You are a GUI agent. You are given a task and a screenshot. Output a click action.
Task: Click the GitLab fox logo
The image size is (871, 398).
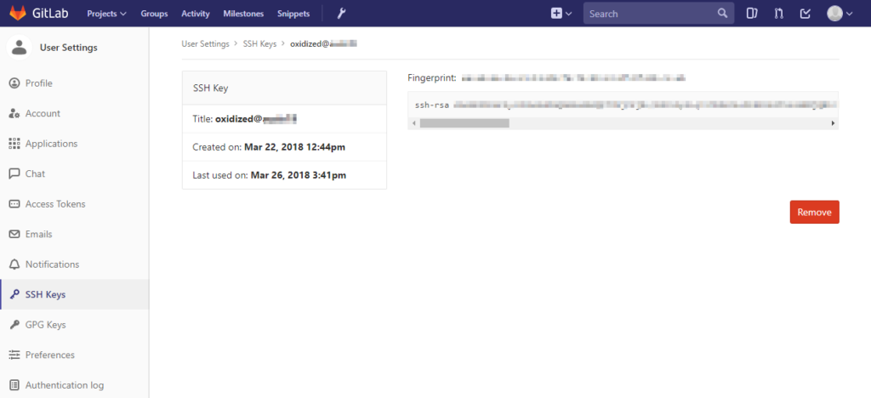coord(18,14)
